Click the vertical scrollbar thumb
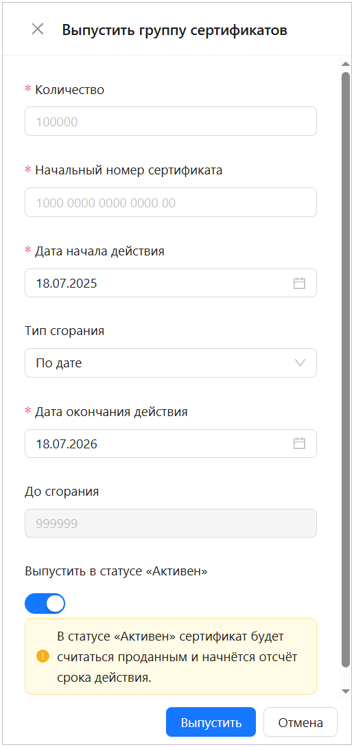Viewport: 354px width, 747px height. 346,369
